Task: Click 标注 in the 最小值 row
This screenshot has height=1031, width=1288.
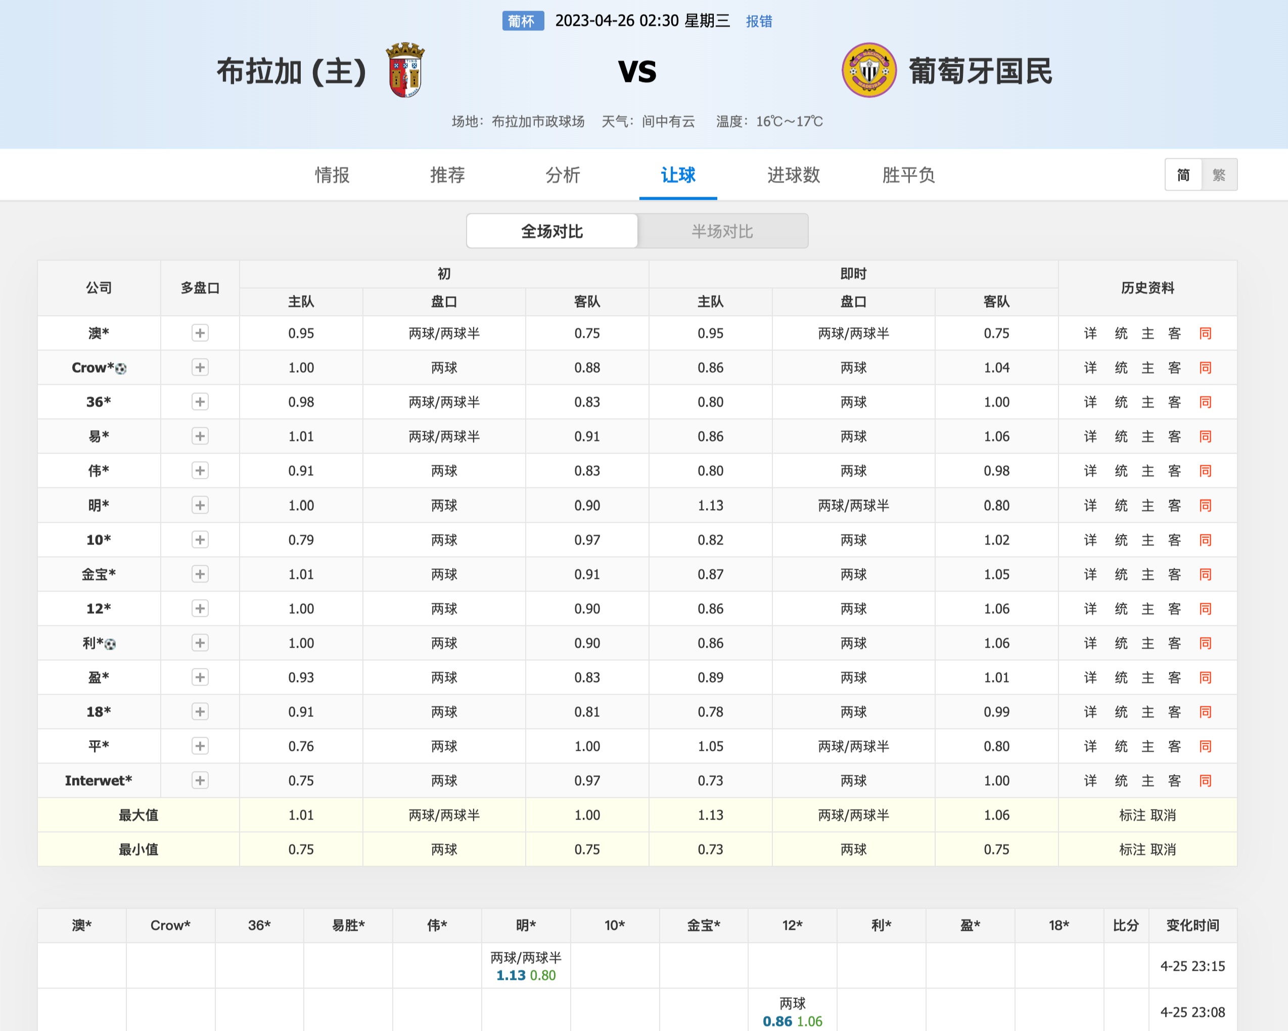Action: [x=1132, y=849]
